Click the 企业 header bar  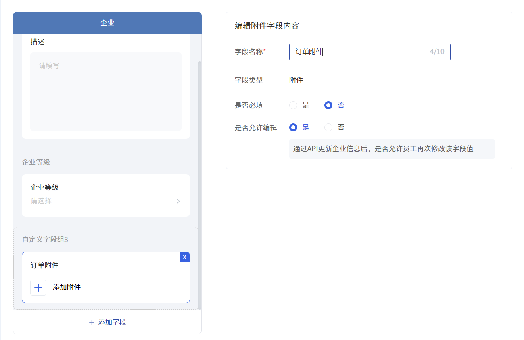[x=107, y=23]
